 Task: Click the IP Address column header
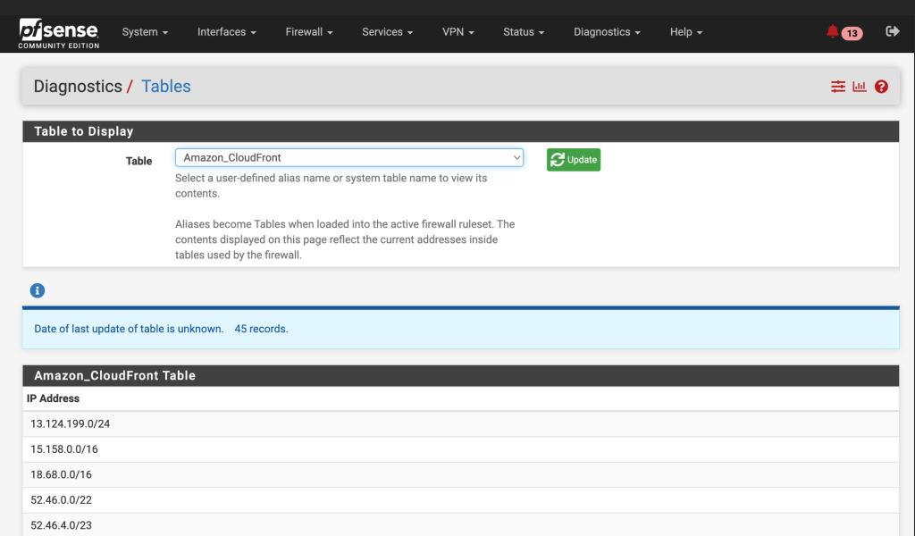pyautogui.click(x=53, y=398)
